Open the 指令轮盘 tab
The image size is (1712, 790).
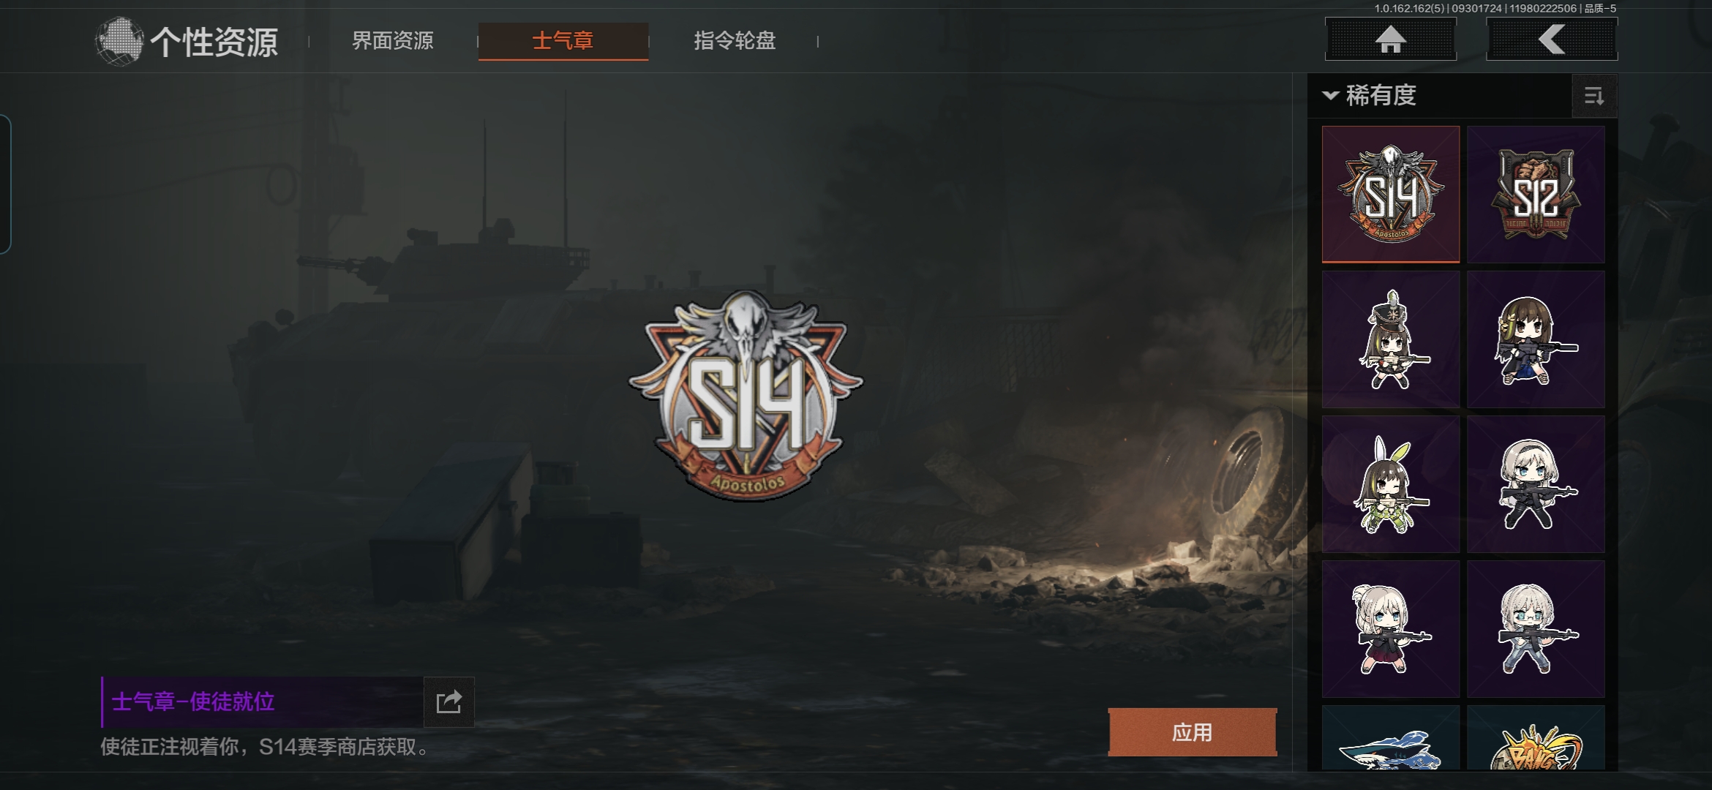click(x=735, y=41)
